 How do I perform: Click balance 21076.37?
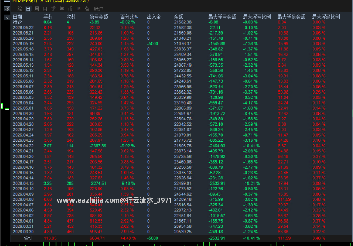click(x=183, y=44)
